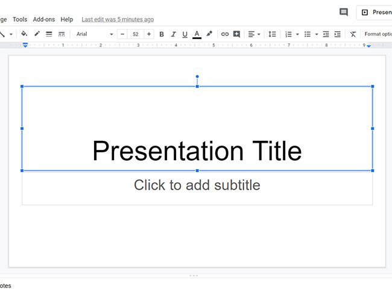
Task: Click the clear formatting icon
Action: 353,34
